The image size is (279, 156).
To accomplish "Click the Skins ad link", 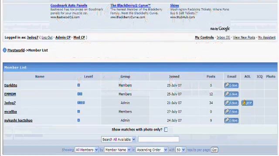I will click(174, 6).
